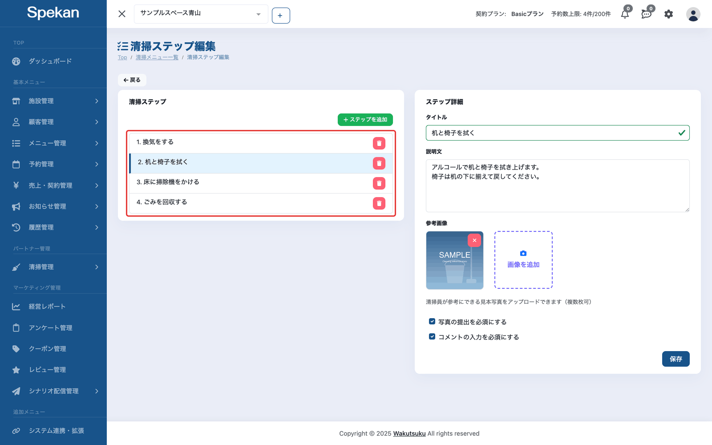Viewport: 712px width, 445px height.
Task: Expand 清掃管理 submenu
Action: pos(53,267)
